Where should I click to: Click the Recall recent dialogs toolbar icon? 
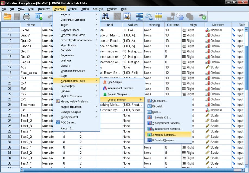(39, 17)
